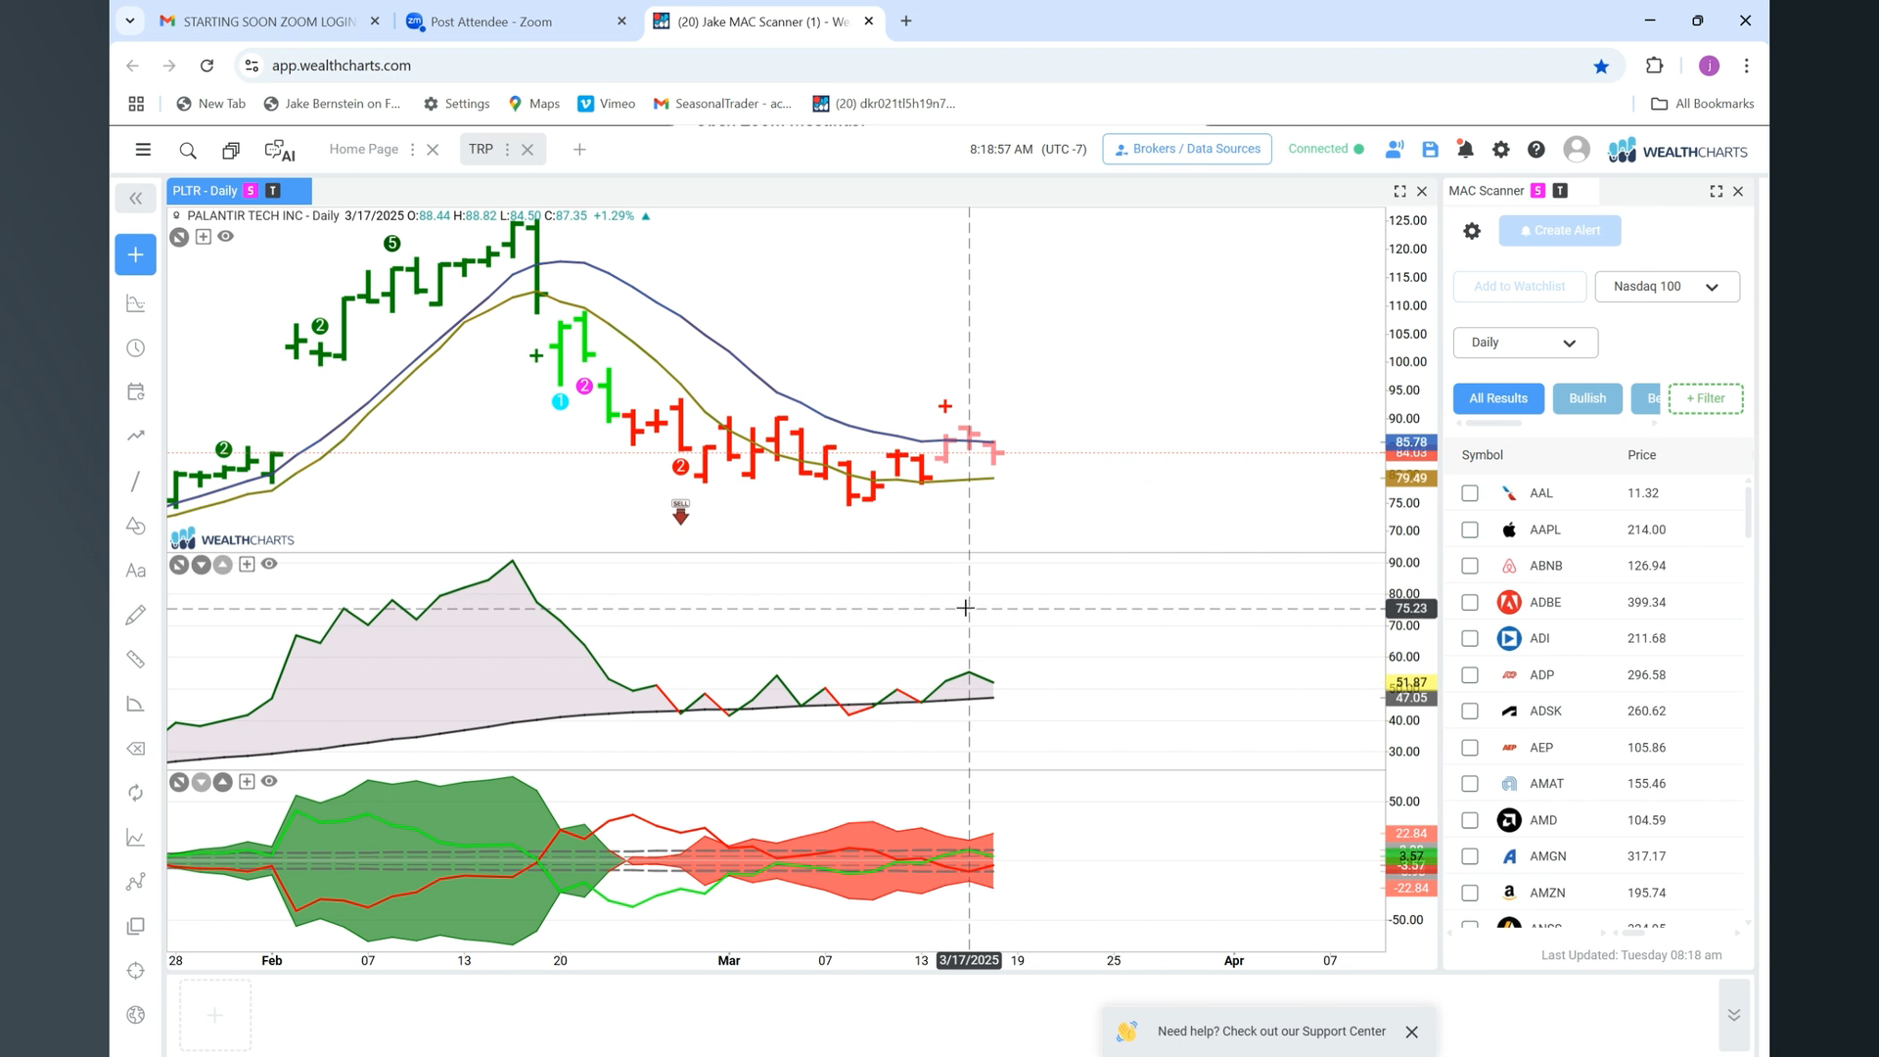Open the TRP tab options menu
Image resolution: width=1879 pixels, height=1057 pixels.
point(507,150)
